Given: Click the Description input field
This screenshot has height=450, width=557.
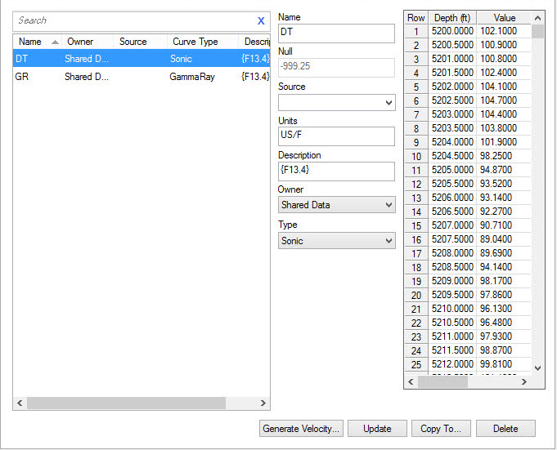Looking at the screenshot, I should point(335,171).
